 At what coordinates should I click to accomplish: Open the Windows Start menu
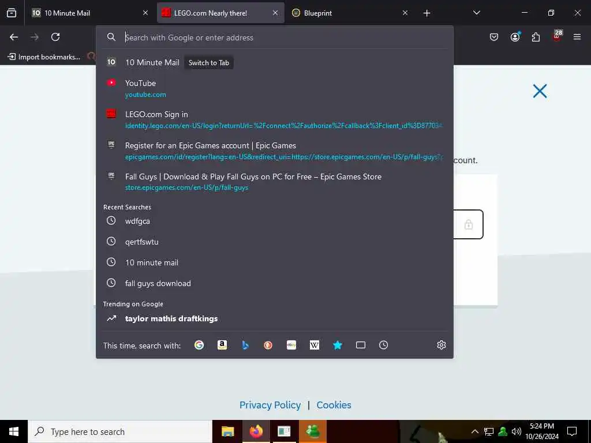[x=14, y=431]
